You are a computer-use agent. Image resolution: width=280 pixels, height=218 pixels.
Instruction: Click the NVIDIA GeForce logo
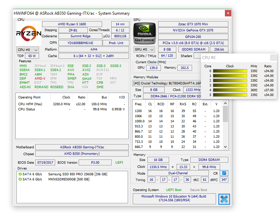(144, 33)
